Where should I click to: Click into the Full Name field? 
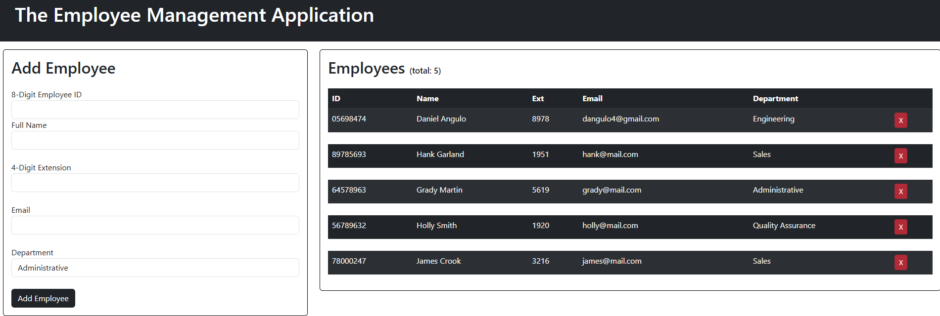155,140
